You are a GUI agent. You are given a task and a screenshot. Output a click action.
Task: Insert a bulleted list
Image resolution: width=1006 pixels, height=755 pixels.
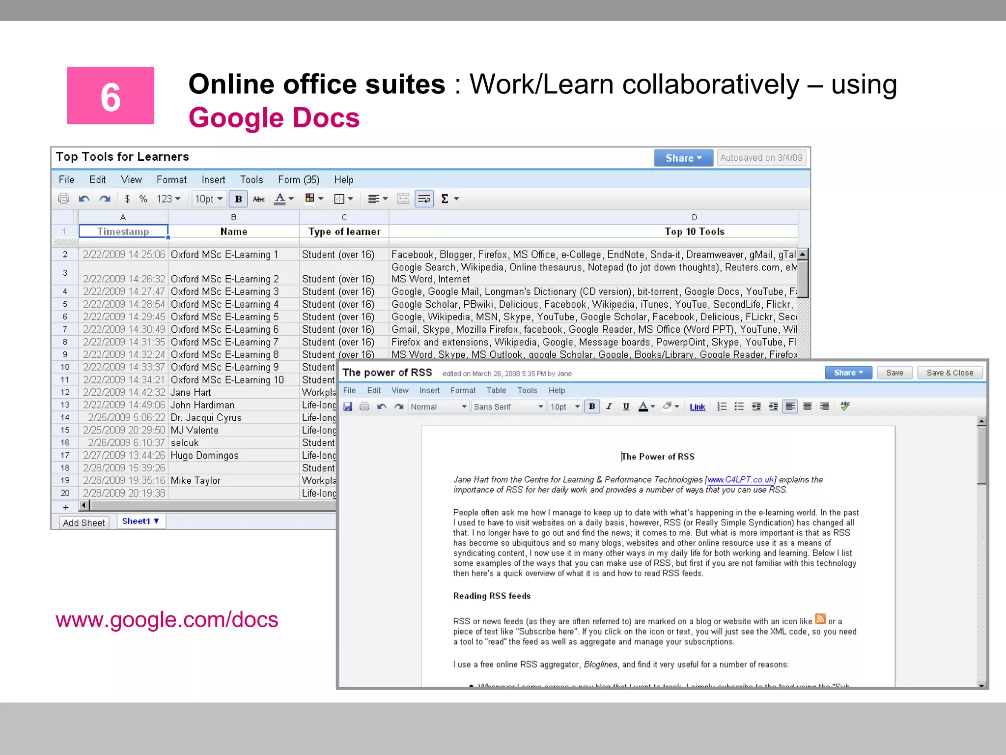pos(739,407)
